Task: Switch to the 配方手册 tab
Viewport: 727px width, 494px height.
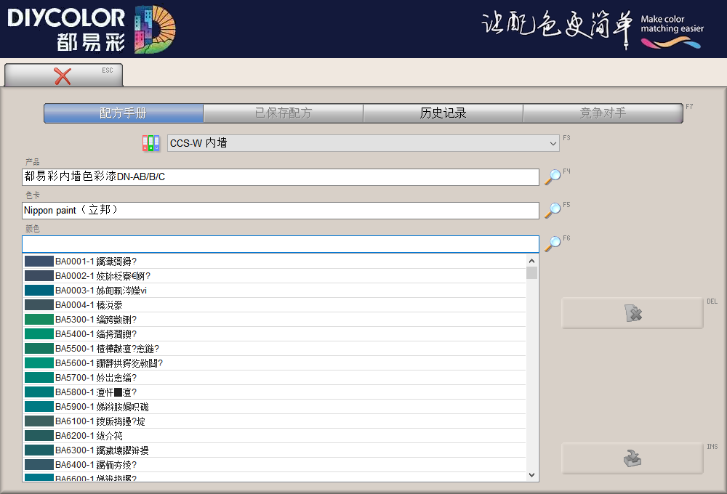Action: 124,113
